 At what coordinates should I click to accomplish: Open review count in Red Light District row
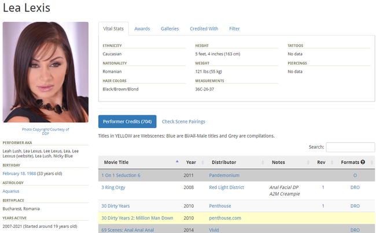pyautogui.click(x=323, y=187)
